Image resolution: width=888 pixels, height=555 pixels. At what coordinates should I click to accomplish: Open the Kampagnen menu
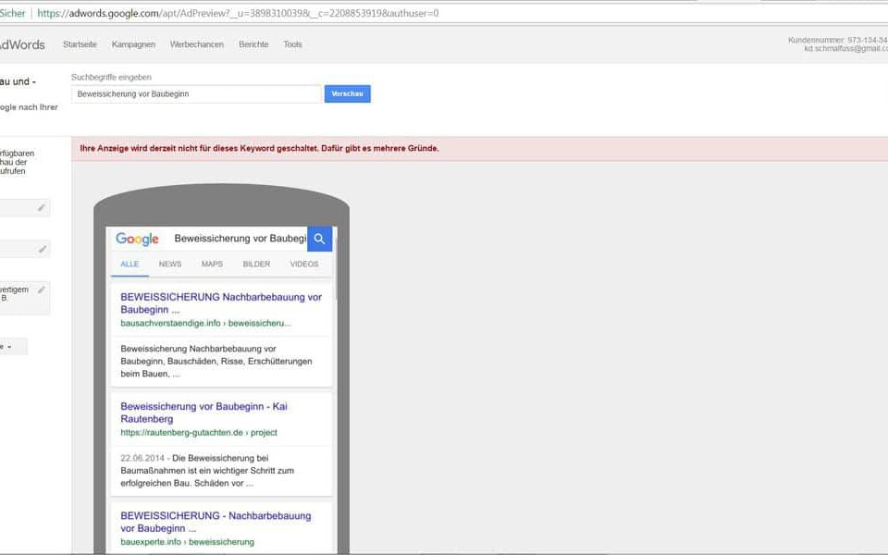coord(133,44)
